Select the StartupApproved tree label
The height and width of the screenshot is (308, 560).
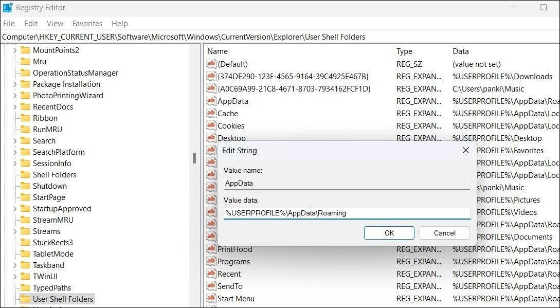(x=62, y=209)
